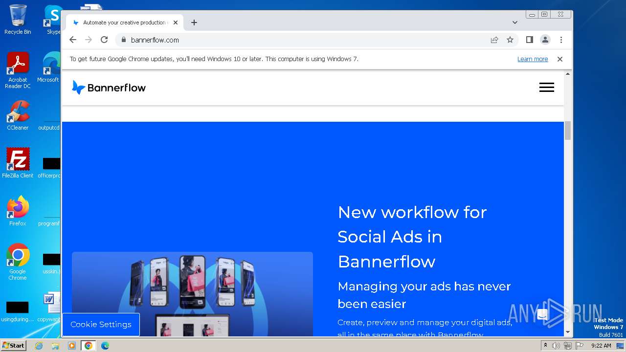626x352 pixels.
Task: Click heading New workflow for Social Ads
Action: [412, 237]
